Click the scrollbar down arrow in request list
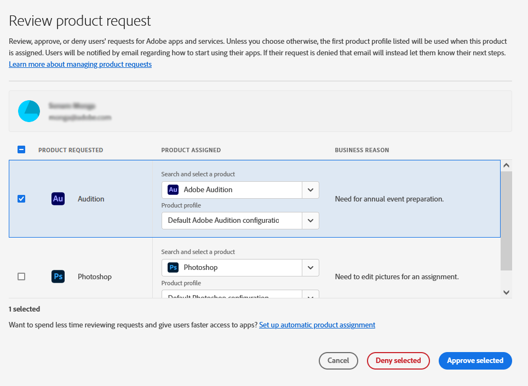This screenshot has width=528, height=386. point(506,292)
